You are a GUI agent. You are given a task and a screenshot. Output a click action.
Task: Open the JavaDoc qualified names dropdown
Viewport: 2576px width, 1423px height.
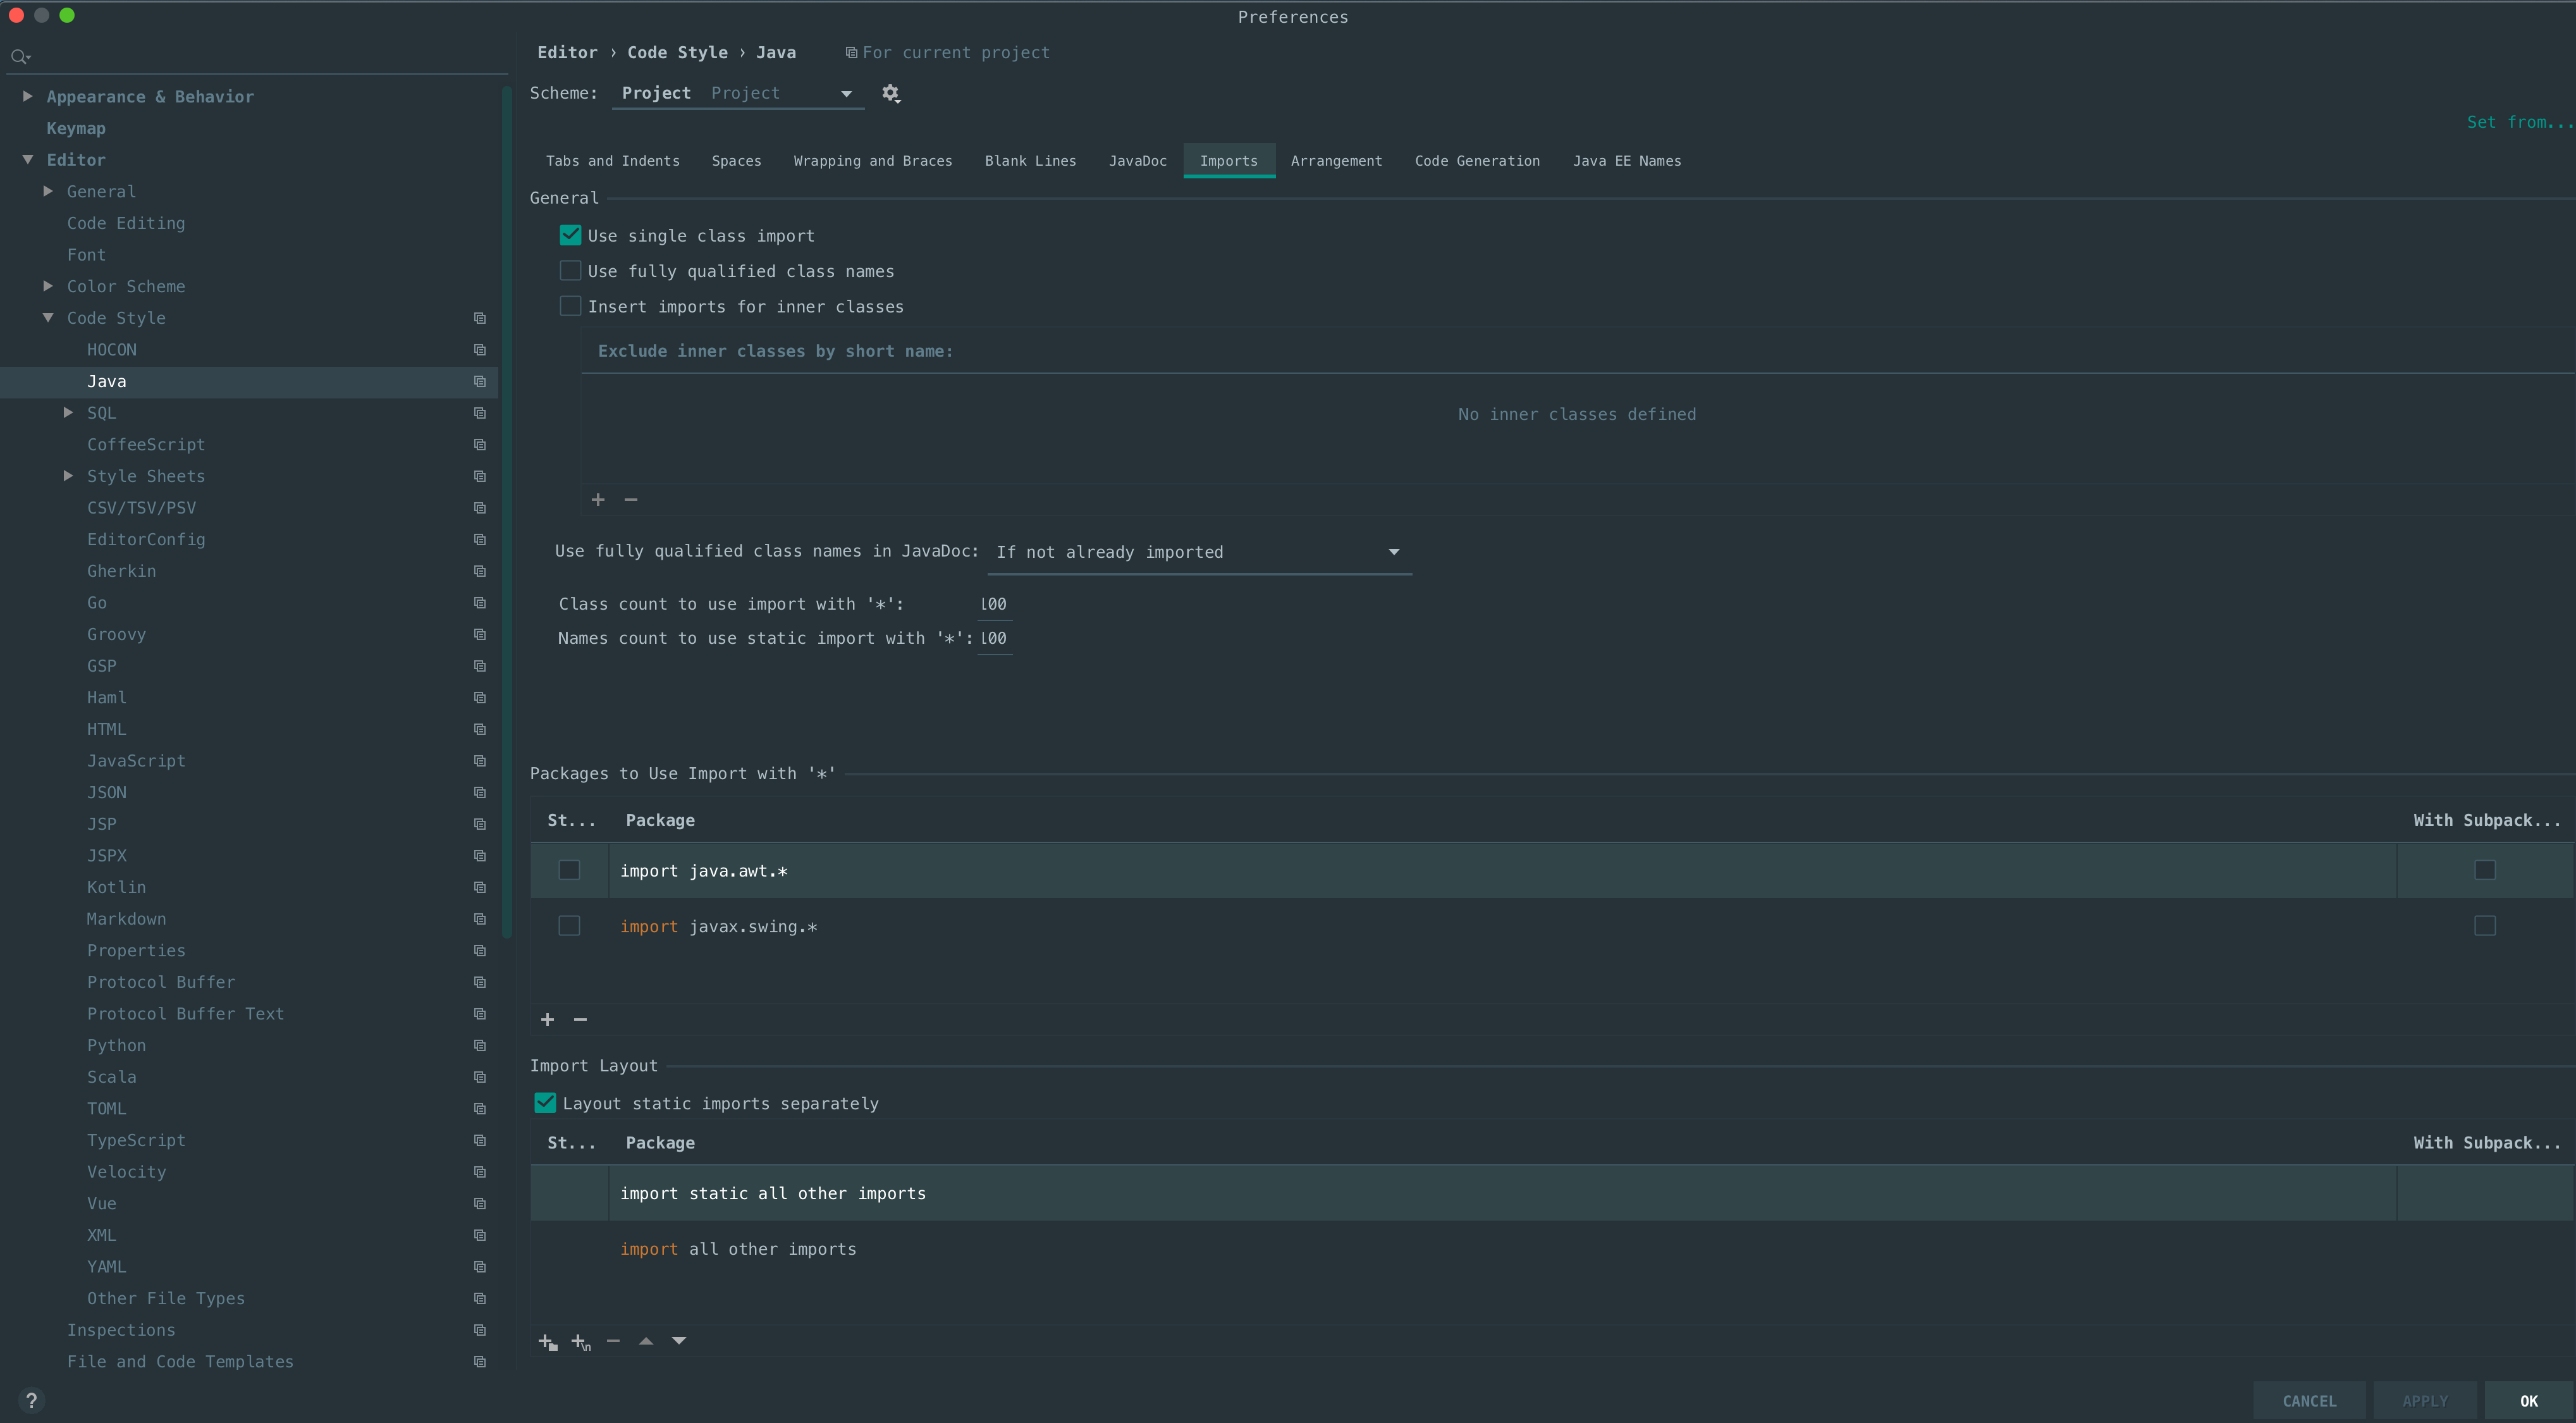pos(1198,552)
